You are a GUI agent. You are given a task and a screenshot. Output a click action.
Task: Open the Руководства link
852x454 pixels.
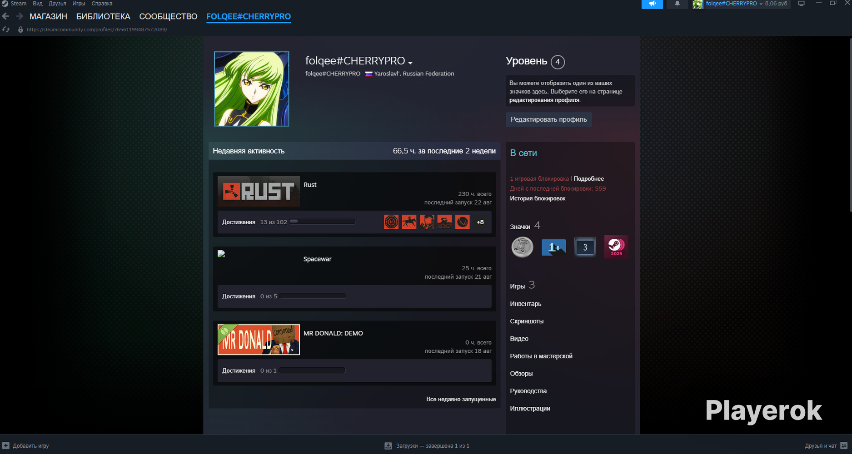coord(528,391)
